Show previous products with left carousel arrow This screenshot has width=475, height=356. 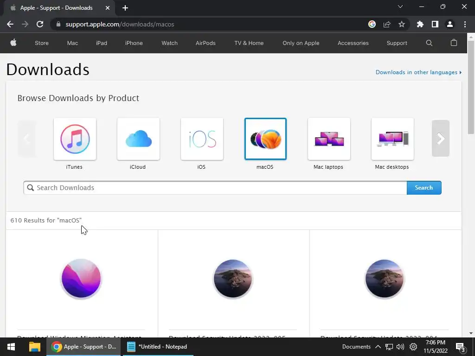click(x=26, y=138)
